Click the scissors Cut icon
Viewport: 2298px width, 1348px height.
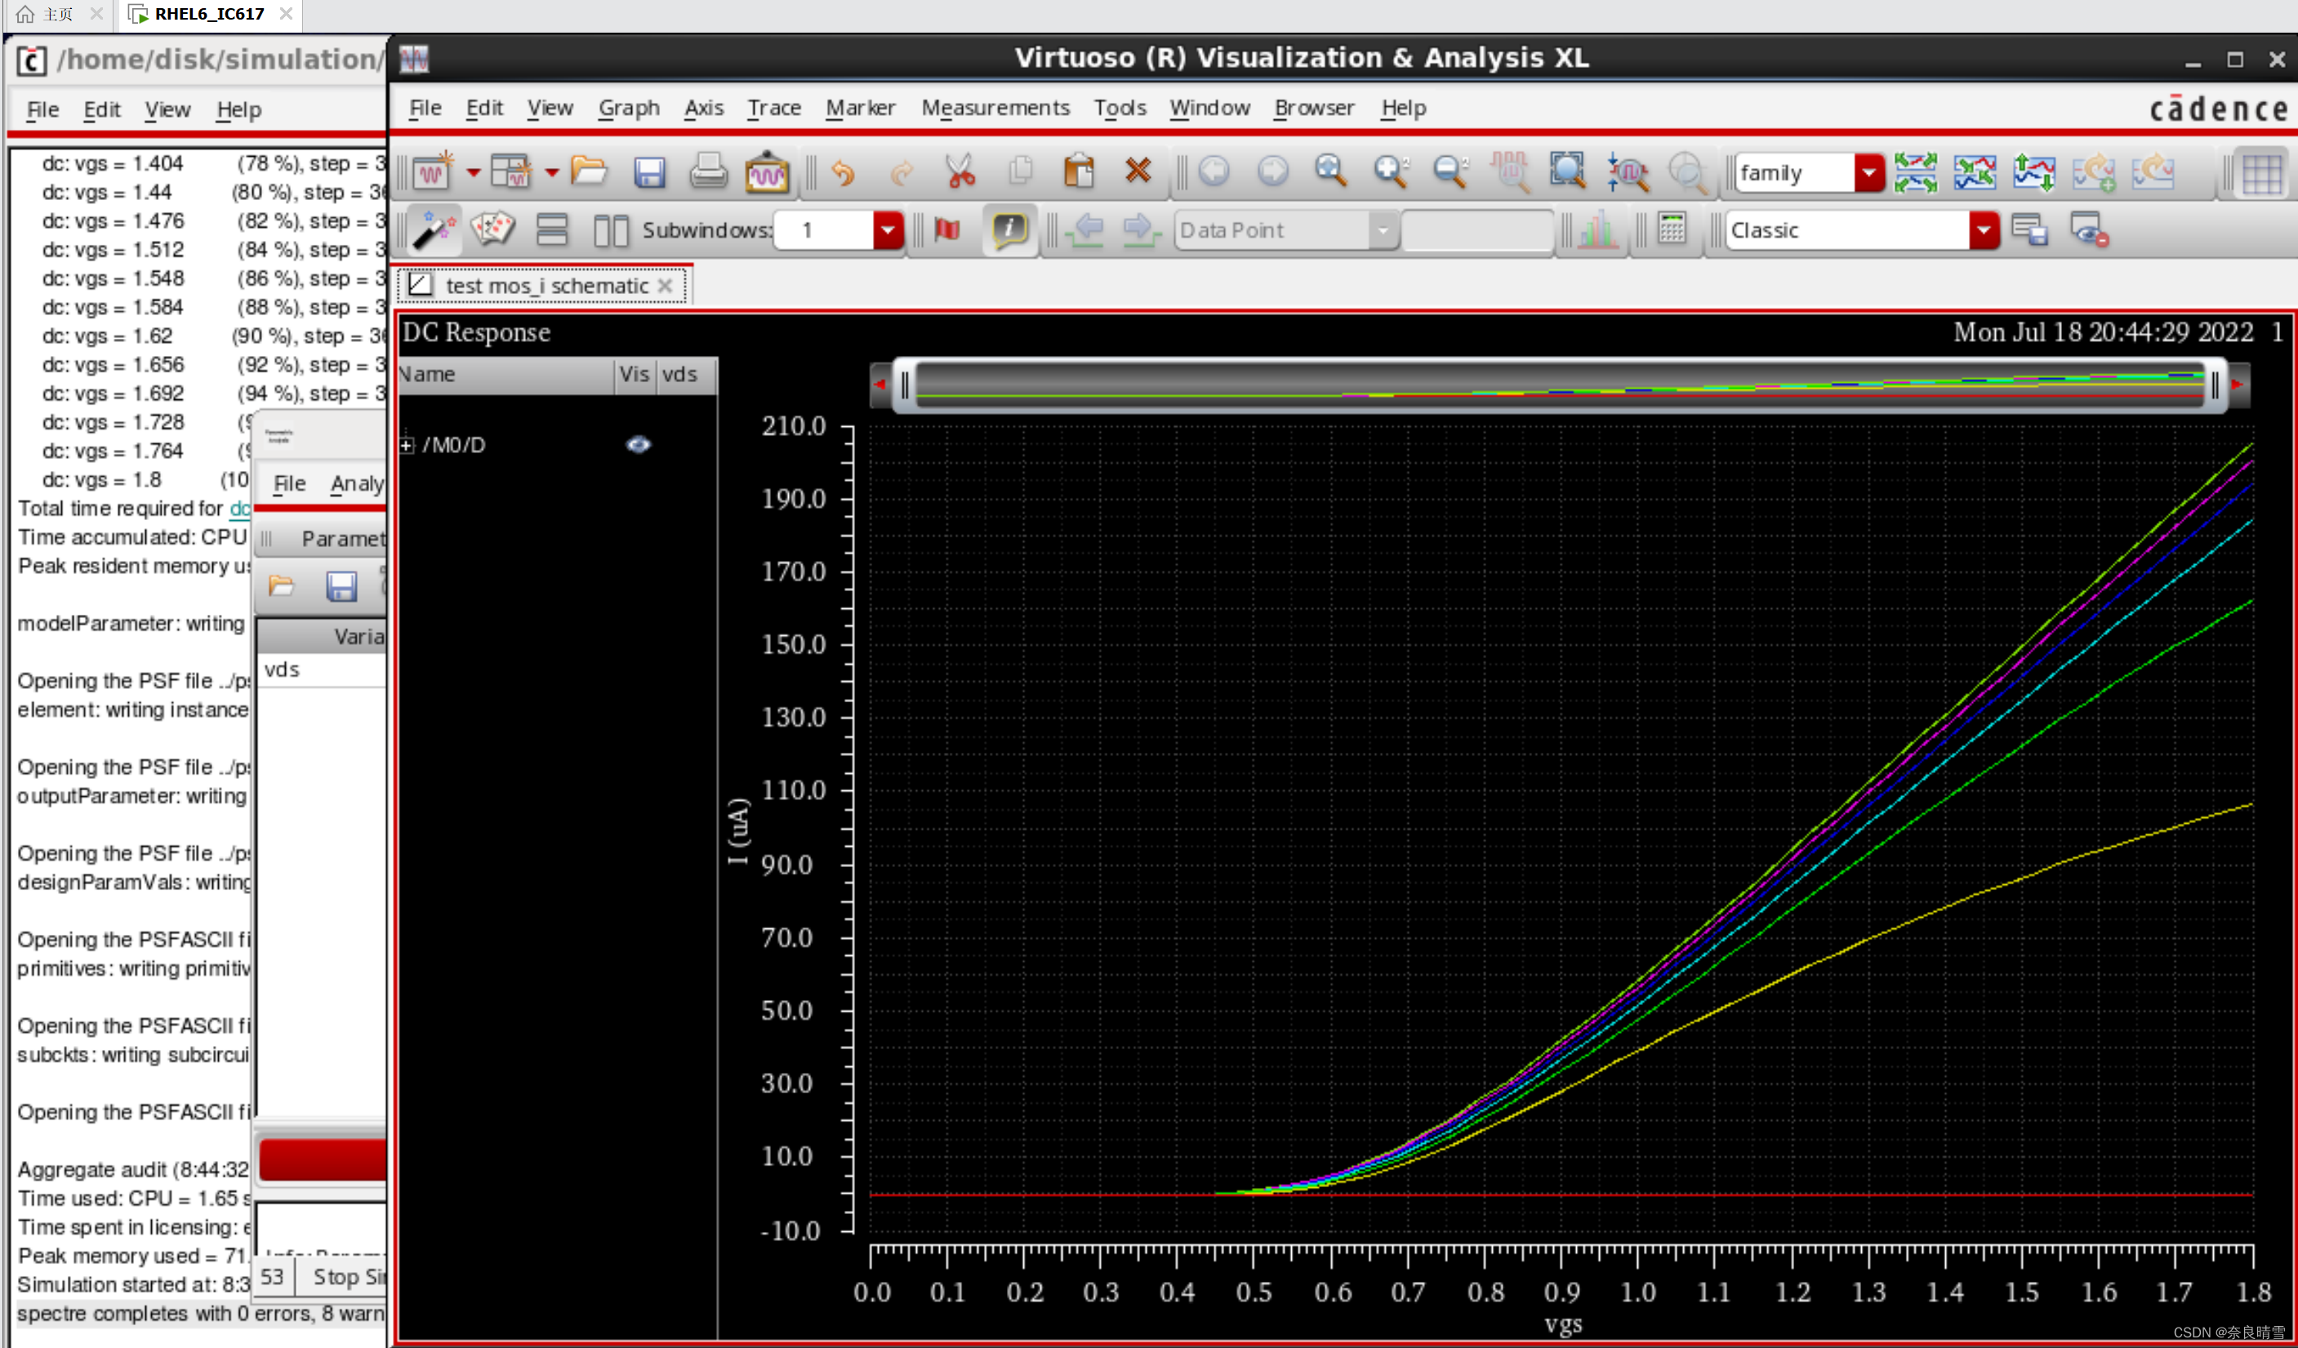point(960,172)
